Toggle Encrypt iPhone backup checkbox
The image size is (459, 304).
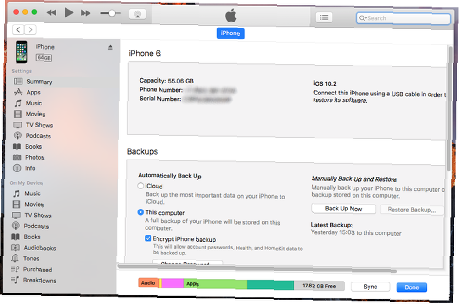click(x=148, y=238)
